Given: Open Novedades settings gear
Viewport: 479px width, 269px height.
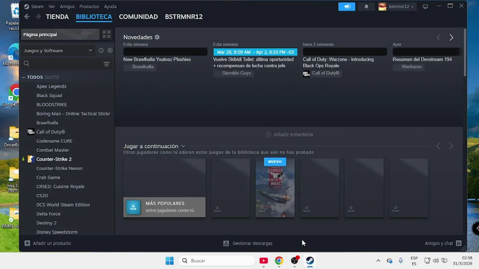Looking at the screenshot, I should click(x=157, y=37).
